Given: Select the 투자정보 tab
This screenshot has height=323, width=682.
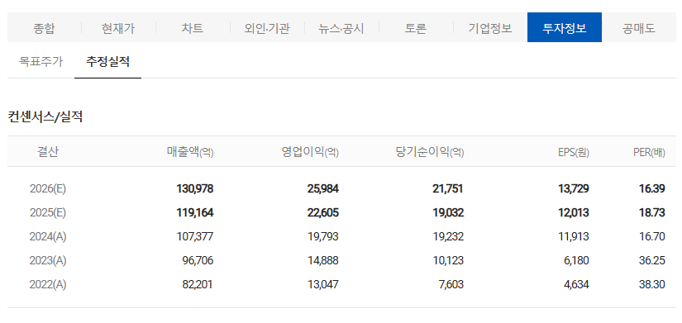Looking at the screenshot, I should 565,27.
